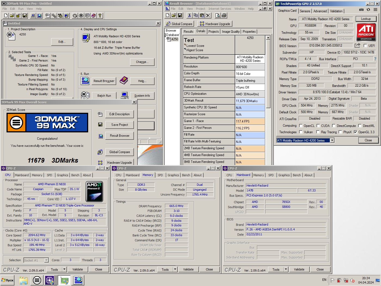Click magnifier result browser icon in 3DMark toolbar

(x=39, y=16)
